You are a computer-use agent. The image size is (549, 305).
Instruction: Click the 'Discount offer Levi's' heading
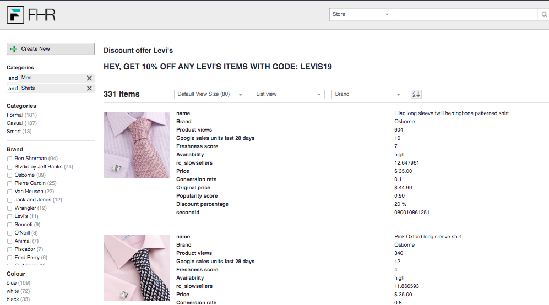pyautogui.click(x=138, y=51)
